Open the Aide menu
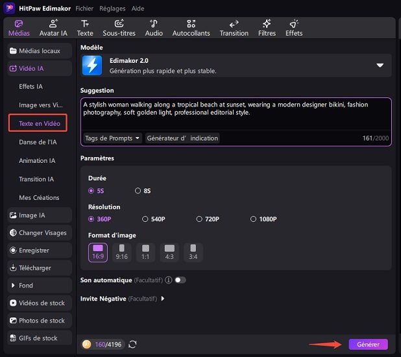The width and height of the screenshot is (401, 357). (138, 8)
